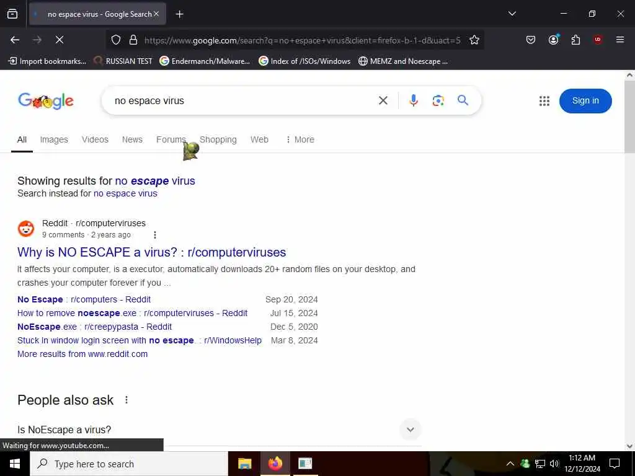Open the list all tabs chevron
The height and width of the screenshot is (476, 635).
click(512, 14)
